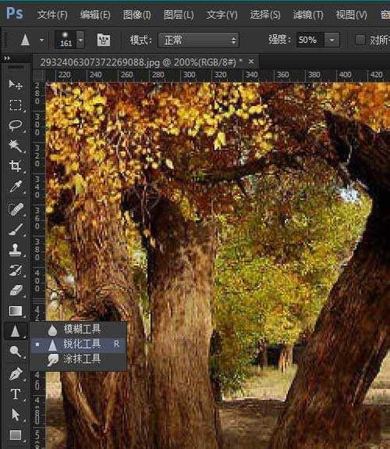Viewport: 390px width, 449px height.
Task: Choose 模糊工具 from the flyout menu
Action: (x=82, y=329)
